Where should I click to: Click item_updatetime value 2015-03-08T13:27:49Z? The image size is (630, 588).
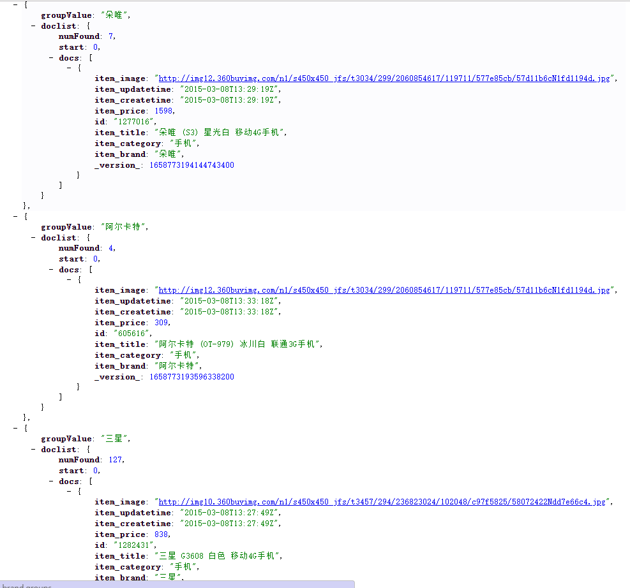point(229,513)
